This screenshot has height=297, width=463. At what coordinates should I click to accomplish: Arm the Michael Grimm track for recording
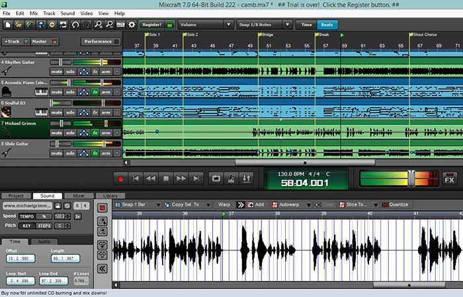pyautogui.click(x=105, y=133)
